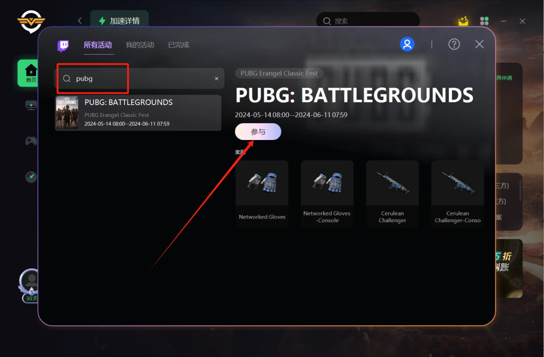Click the Twitch logo icon
This screenshot has height=357, width=544.
[63, 46]
